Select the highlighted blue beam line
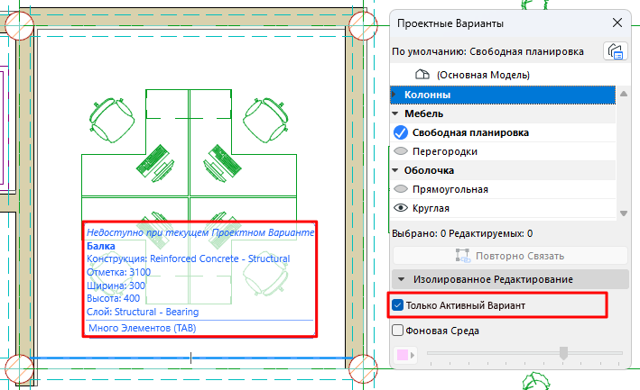This screenshot has width=640, height=390. 191,358
